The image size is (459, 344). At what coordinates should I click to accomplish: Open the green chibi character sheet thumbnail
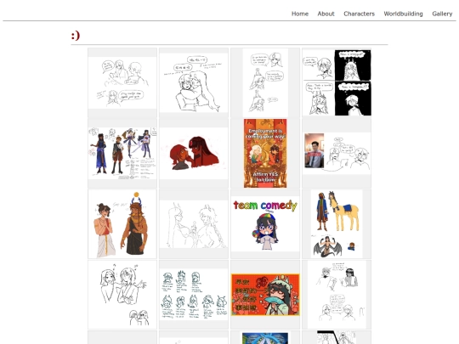tap(194, 295)
